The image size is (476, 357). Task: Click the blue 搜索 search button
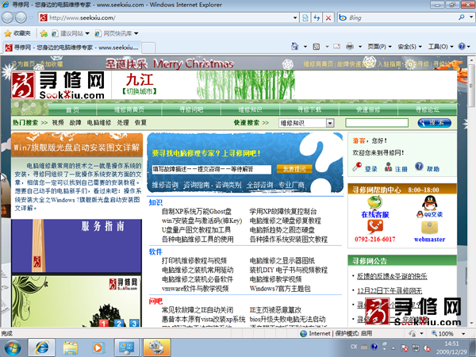[x=434, y=123]
